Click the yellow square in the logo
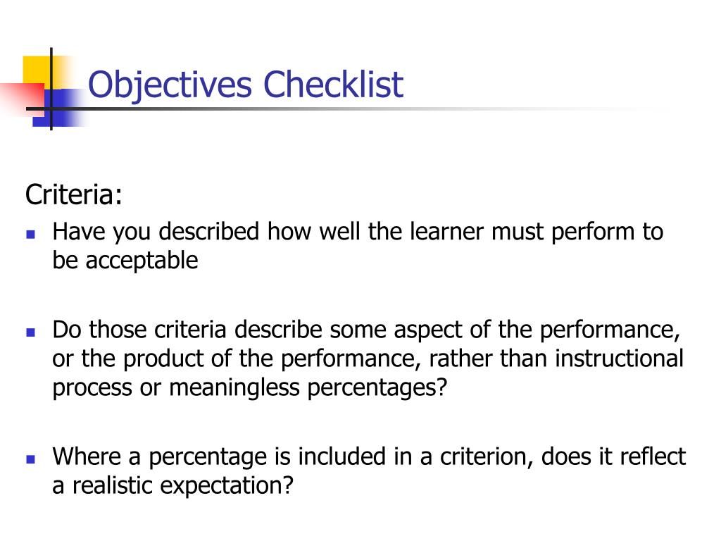The image size is (721, 541). (x=38, y=70)
